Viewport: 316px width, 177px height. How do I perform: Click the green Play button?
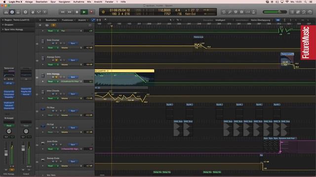coord(84,12)
